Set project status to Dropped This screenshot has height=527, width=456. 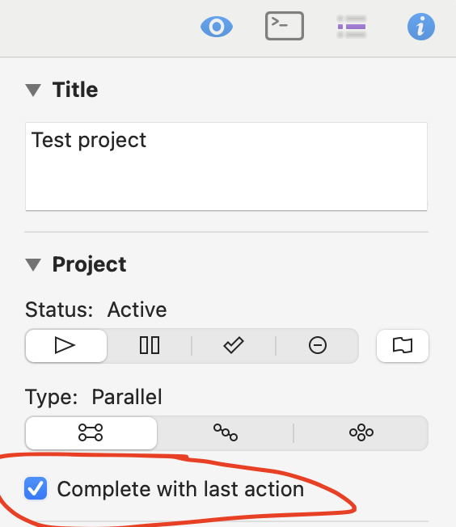(318, 346)
